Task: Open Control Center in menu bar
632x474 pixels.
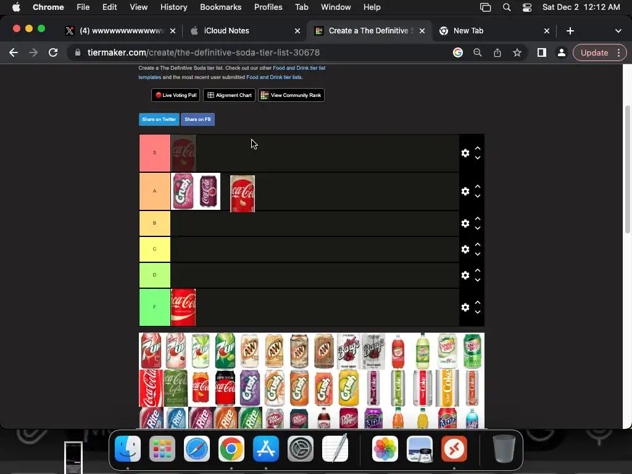Action: coord(527,7)
